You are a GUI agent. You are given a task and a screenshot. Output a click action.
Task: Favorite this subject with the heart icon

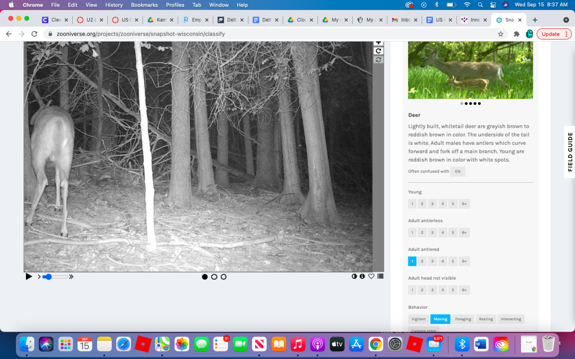371,276
